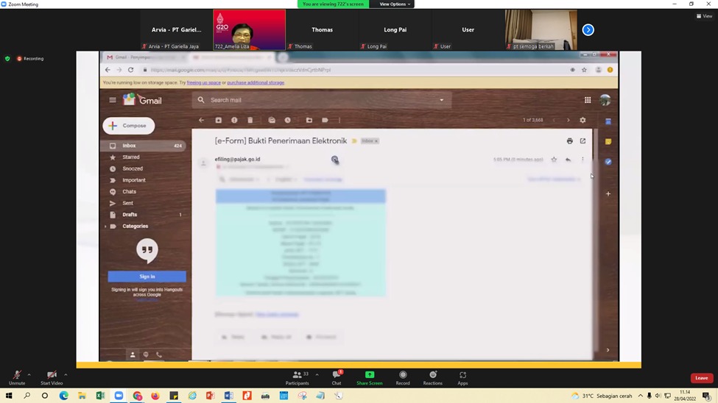Screen dimensions: 718x403
Task: Expand audio options arrow beside Unmute
Action: click(29, 374)
